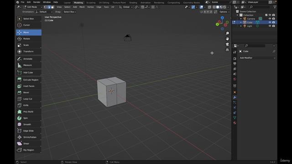Activate the Inset Faces tool

coord(28,86)
